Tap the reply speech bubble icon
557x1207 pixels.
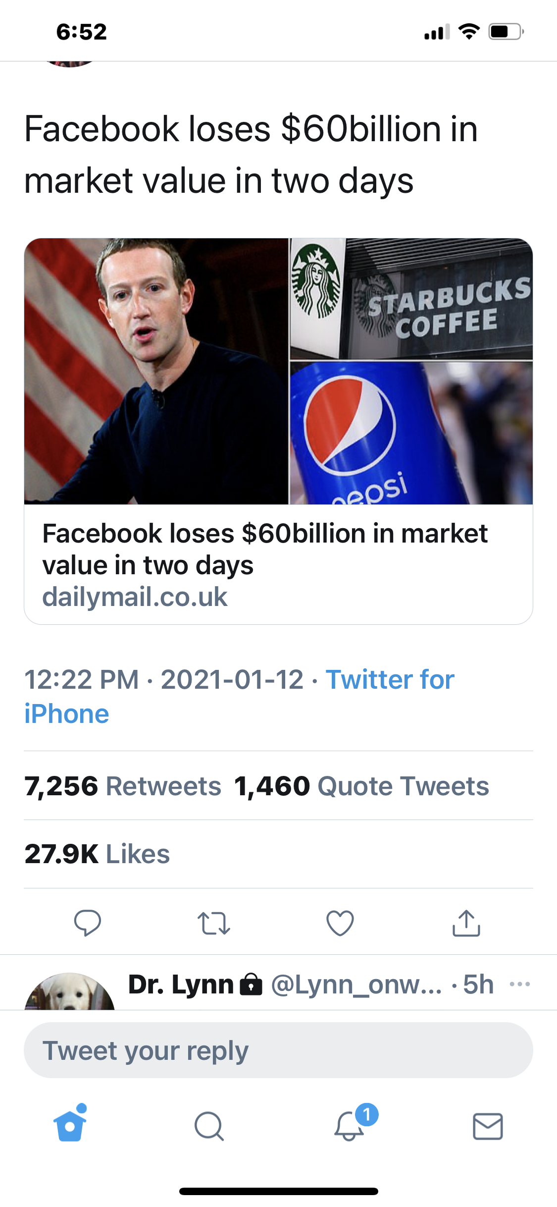pyautogui.click(x=88, y=923)
